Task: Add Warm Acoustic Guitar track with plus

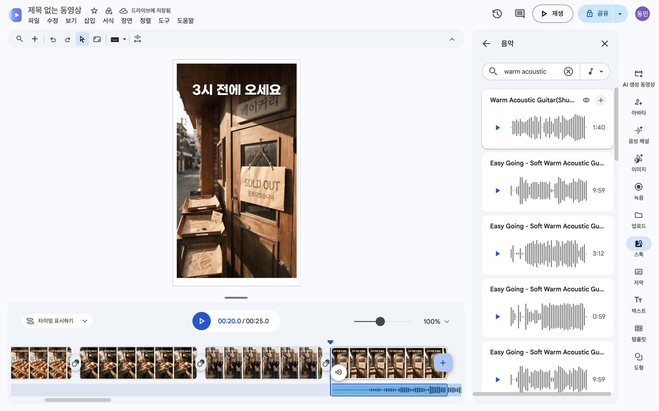Action: (601, 100)
